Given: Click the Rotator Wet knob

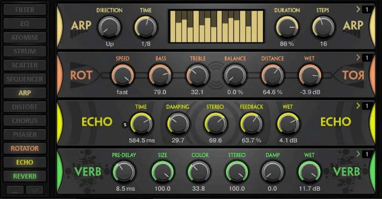Looking at the screenshot, I should tap(310, 75).
